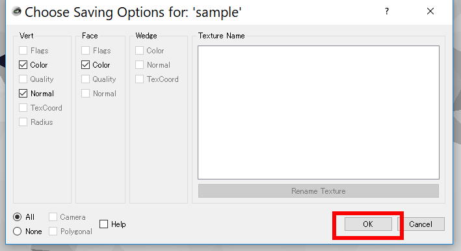Click inside the Texture Name list box
Viewport: 461px width, 251px height.
click(319, 112)
